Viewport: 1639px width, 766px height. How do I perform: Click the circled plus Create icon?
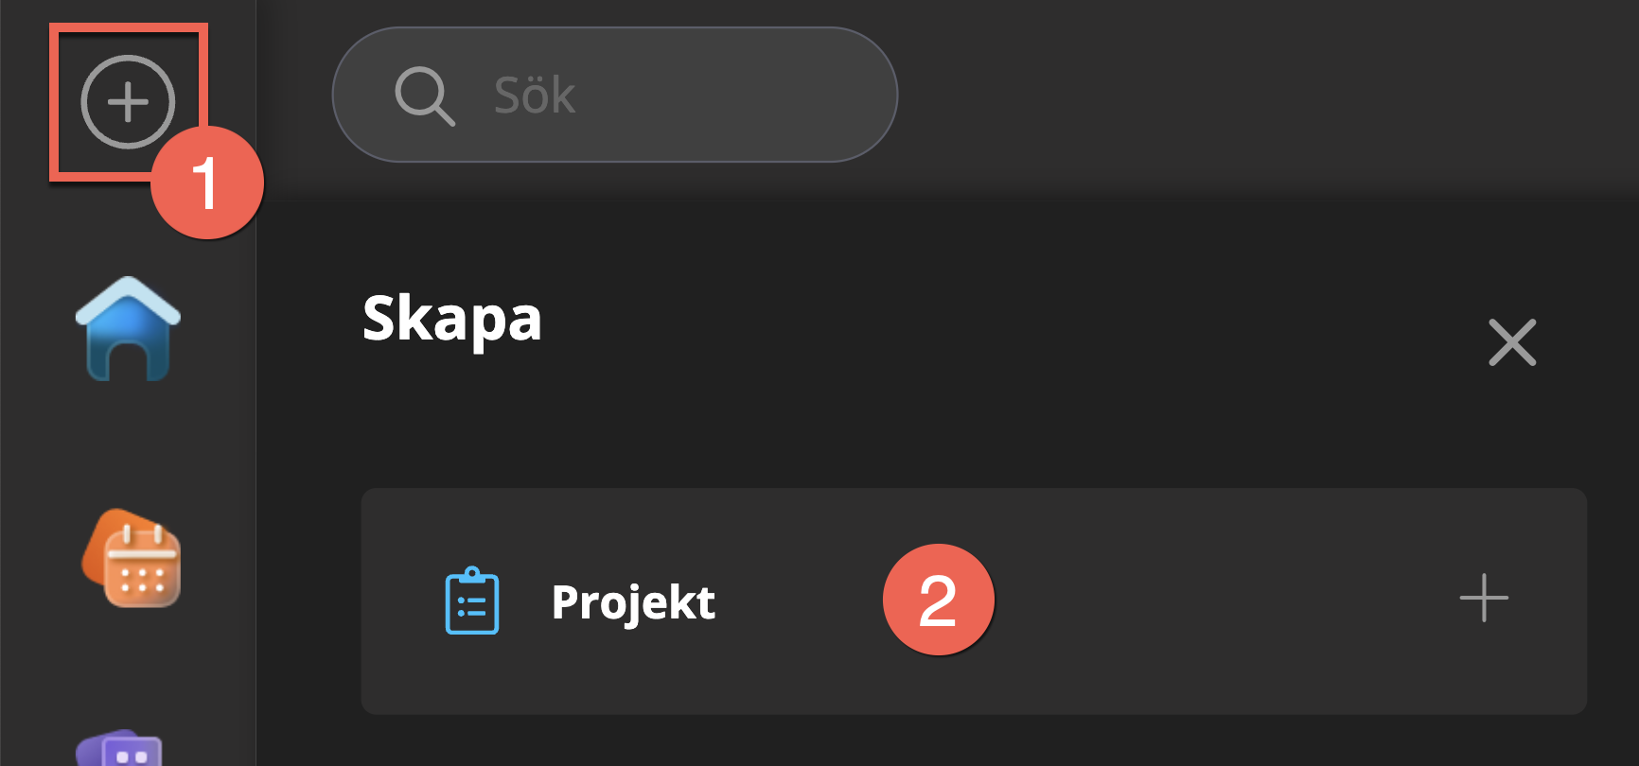tap(128, 102)
